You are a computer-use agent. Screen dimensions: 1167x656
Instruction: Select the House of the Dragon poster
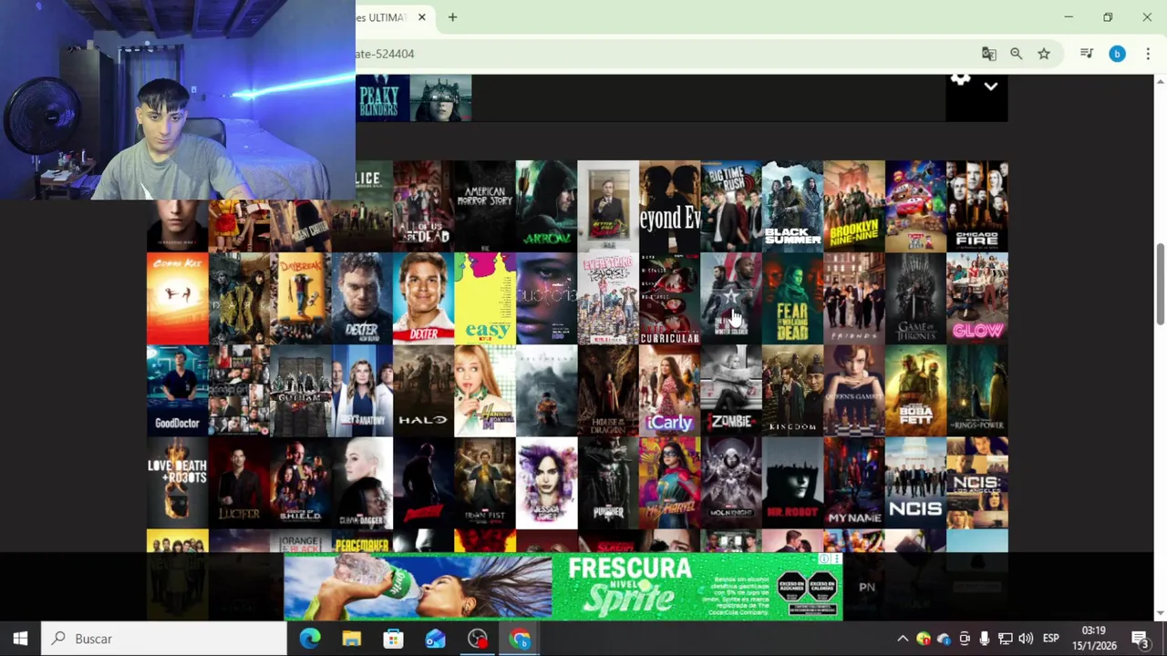click(x=607, y=391)
